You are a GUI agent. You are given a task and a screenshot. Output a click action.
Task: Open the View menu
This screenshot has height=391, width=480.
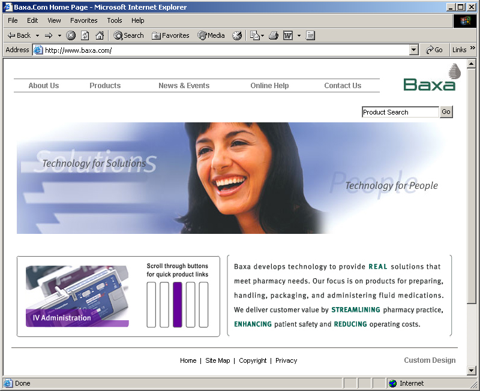point(54,20)
